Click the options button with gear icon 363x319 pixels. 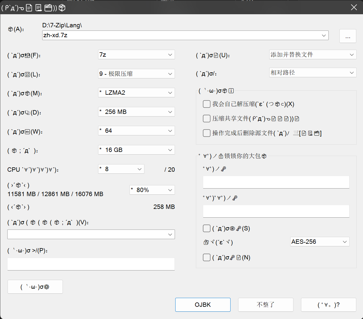[x=35, y=287]
